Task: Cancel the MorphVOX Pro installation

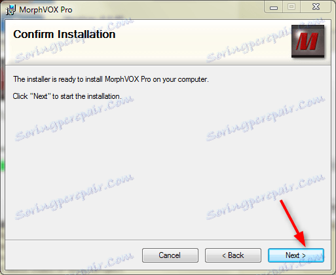Action: pyautogui.click(x=170, y=255)
